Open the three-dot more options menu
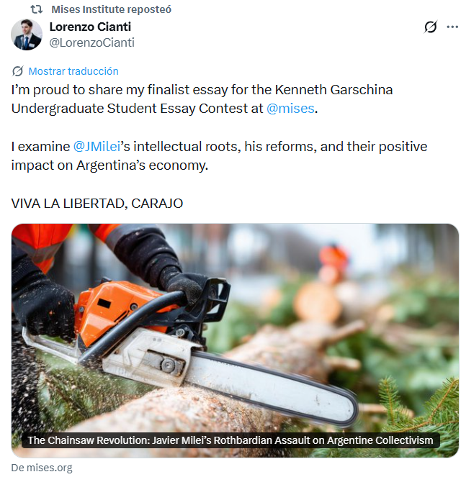 [x=452, y=27]
